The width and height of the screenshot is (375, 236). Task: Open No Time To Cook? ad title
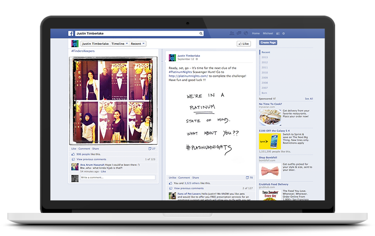pos(270,104)
